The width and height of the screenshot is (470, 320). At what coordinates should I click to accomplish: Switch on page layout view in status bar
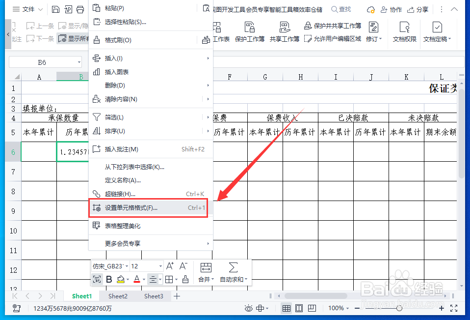[x=299, y=308]
